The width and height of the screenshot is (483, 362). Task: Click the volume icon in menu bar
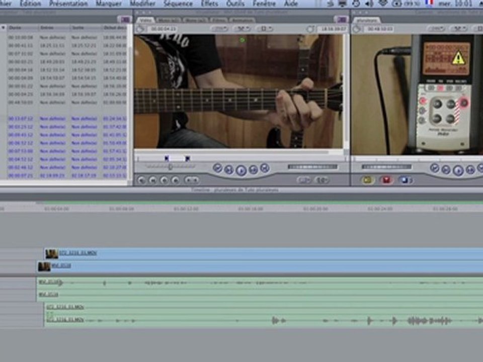point(369,4)
